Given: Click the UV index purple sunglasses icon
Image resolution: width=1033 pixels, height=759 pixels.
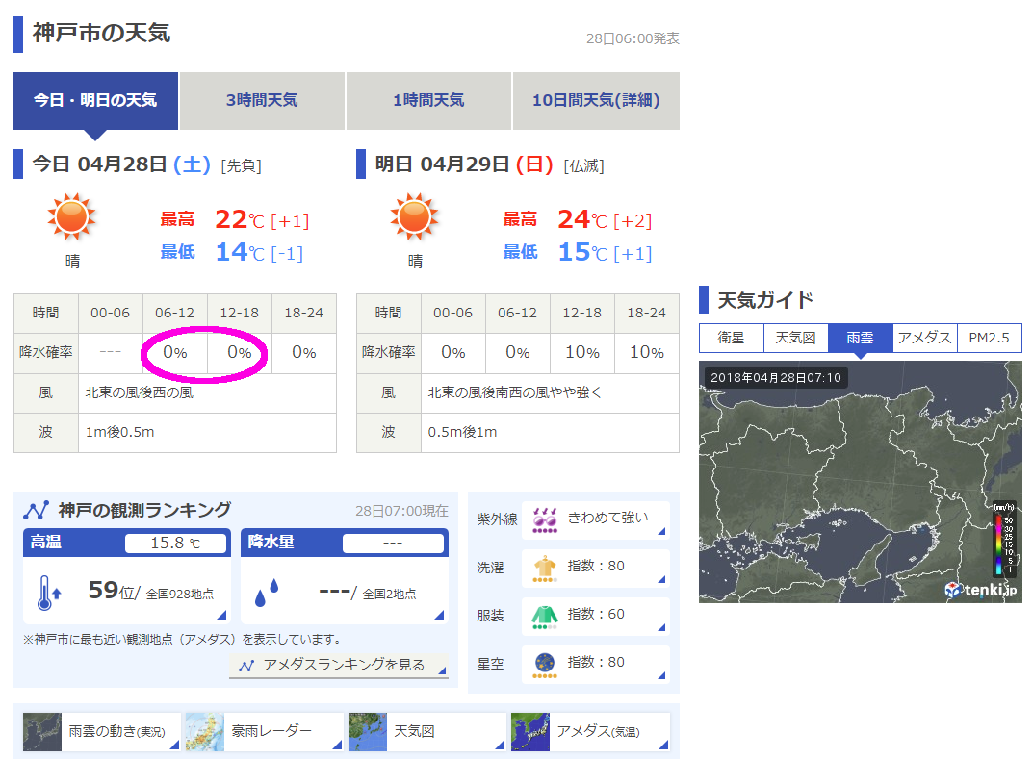Looking at the screenshot, I should 545,520.
